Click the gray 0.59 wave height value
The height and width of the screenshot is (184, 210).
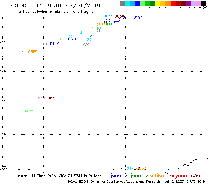tap(87, 44)
